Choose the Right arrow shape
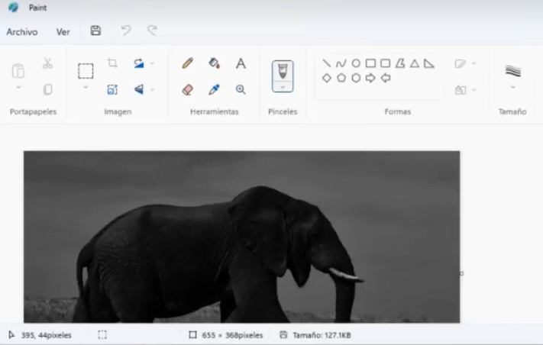Viewport: 543px width, 345px height. tap(370, 78)
